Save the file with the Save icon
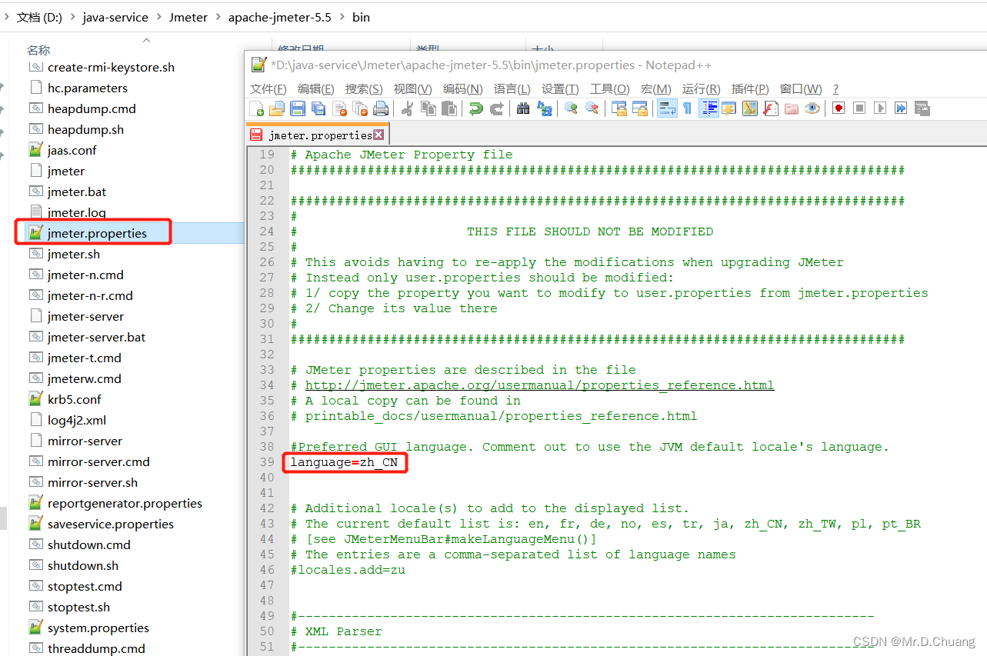The height and width of the screenshot is (656, 987). [x=298, y=108]
